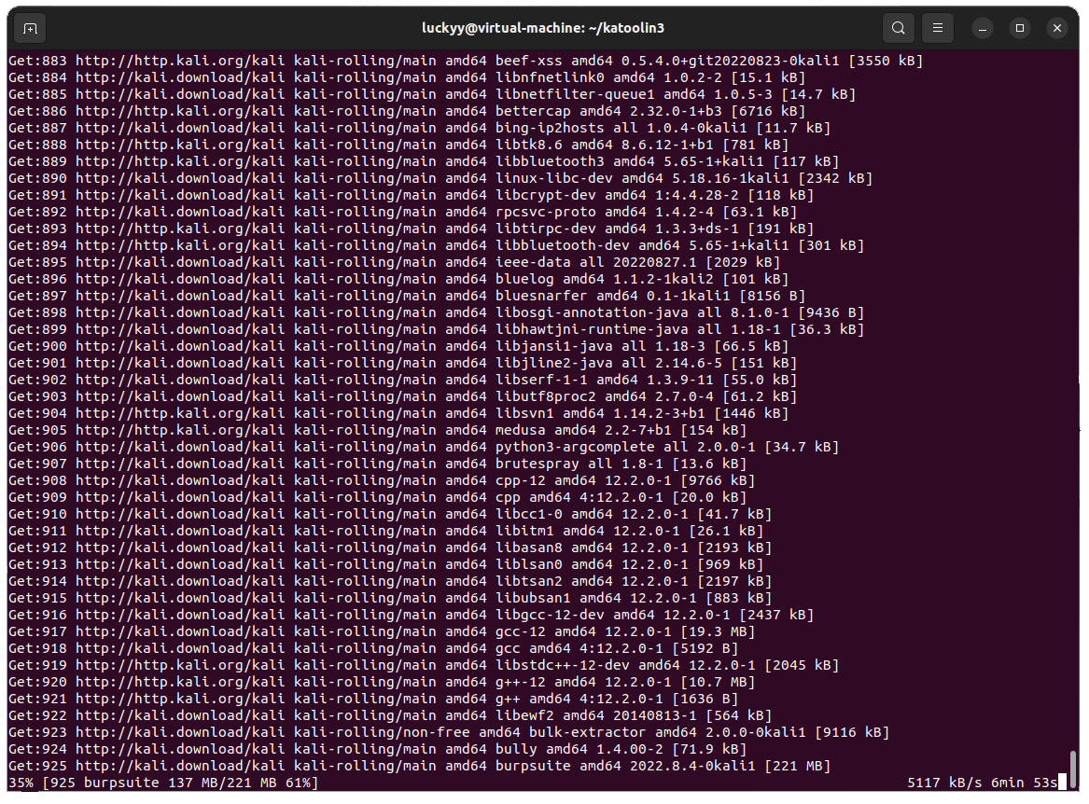
Task: Open the terminal hamburger menu
Action: [940, 28]
